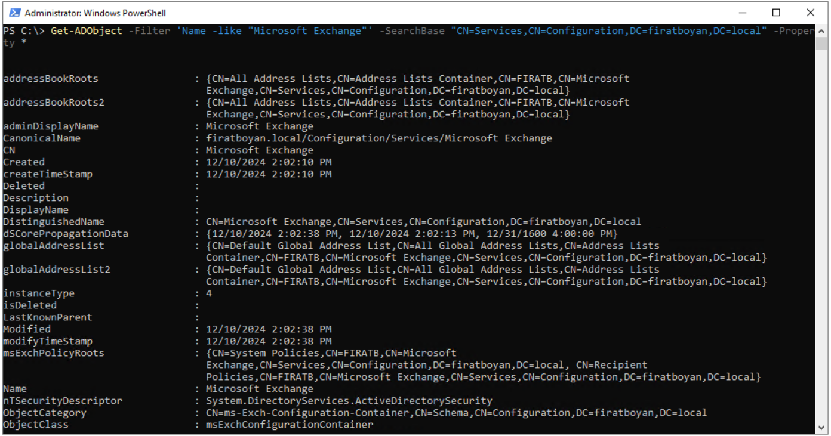Click the vertical scrollbar thumb
This screenshot has height=436, width=831.
pos(822,45)
